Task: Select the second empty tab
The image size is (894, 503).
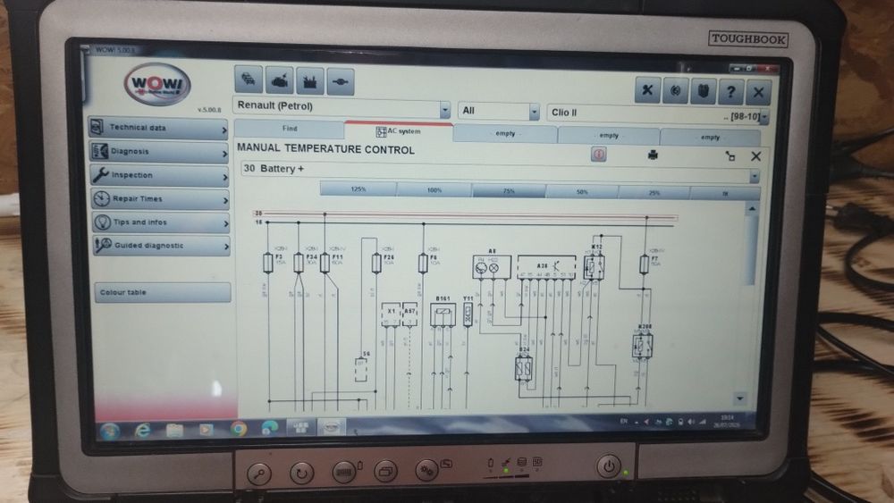Action: point(609,136)
